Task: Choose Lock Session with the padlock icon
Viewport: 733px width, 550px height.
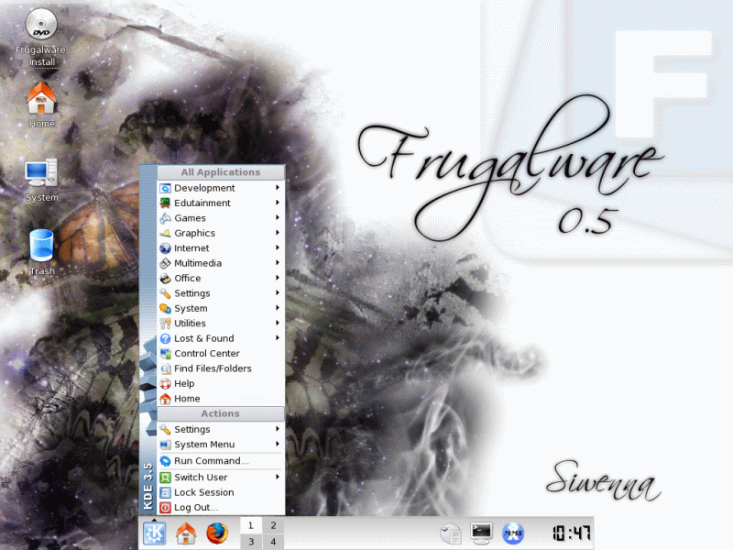Action: 221,492
